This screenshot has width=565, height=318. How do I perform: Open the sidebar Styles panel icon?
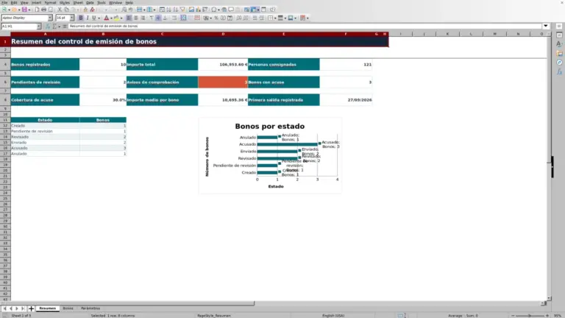pos(559,44)
